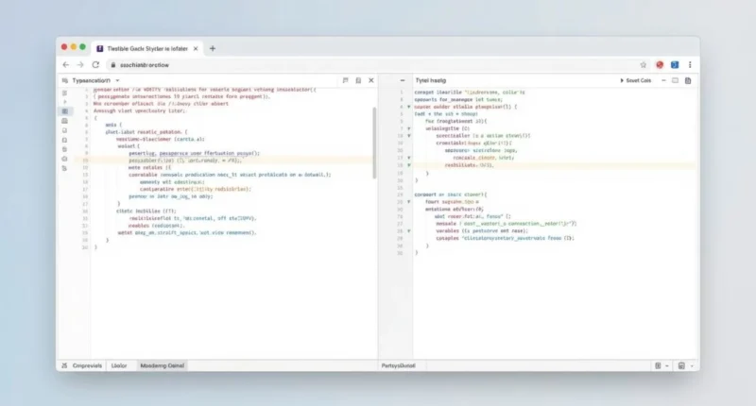Click the flag icon in left panel header
The height and width of the screenshot is (406, 756).
345,80
